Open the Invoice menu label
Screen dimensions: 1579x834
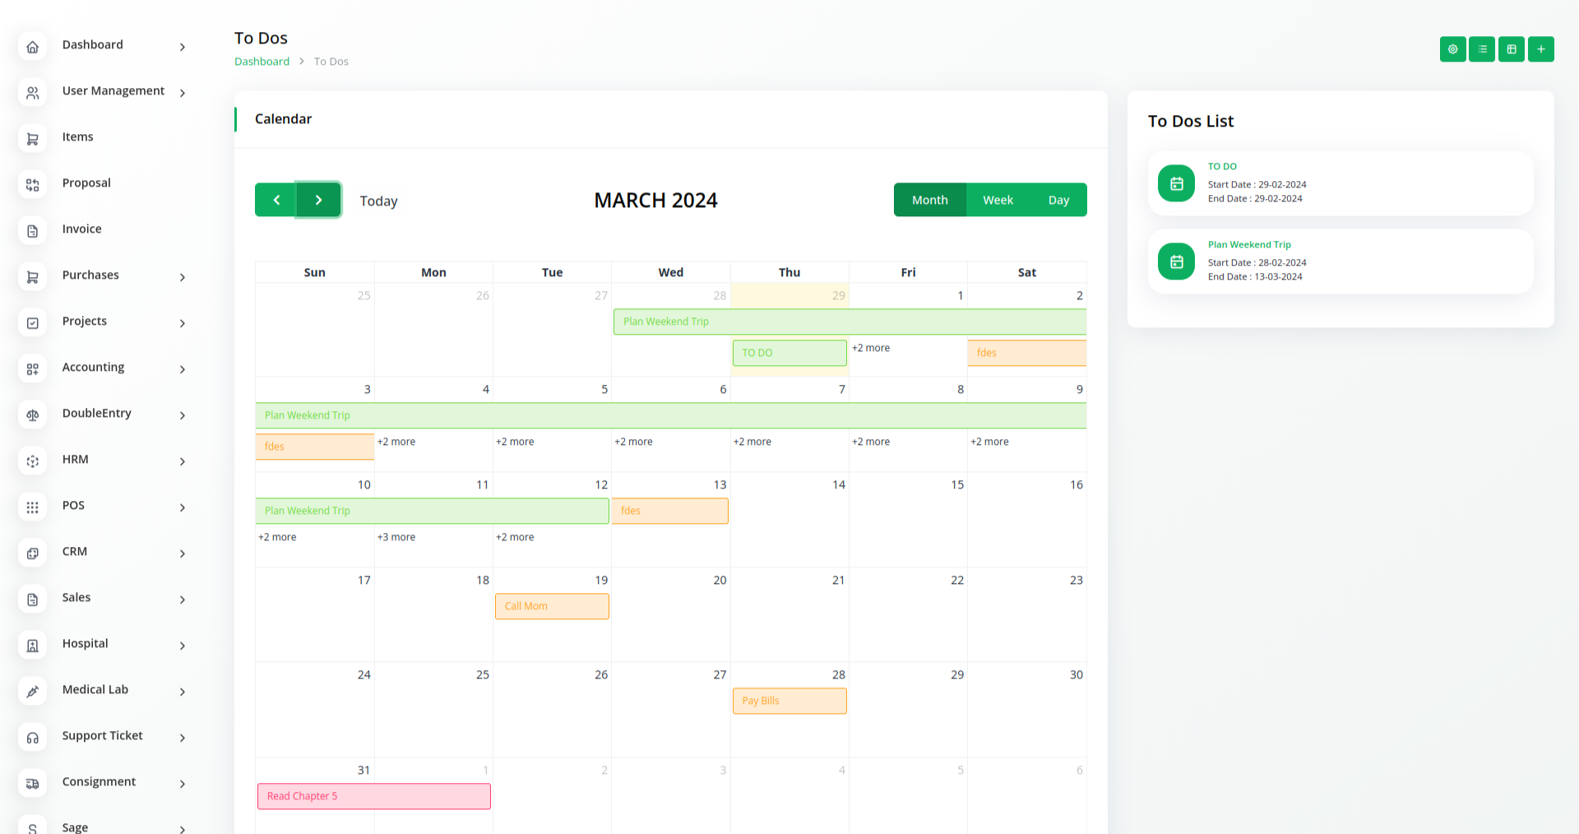(81, 229)
